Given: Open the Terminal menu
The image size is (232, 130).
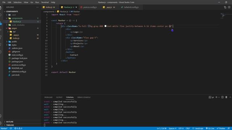Looking at the screenshot, I should pyautogui.click(x=45, y=3).
